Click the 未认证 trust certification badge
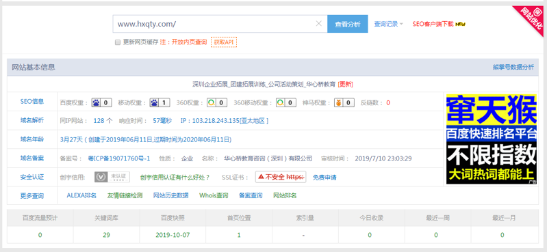Image resolution: width=547 pixels, height=252 pixels. pyautogui.click(x=112, y=177)
